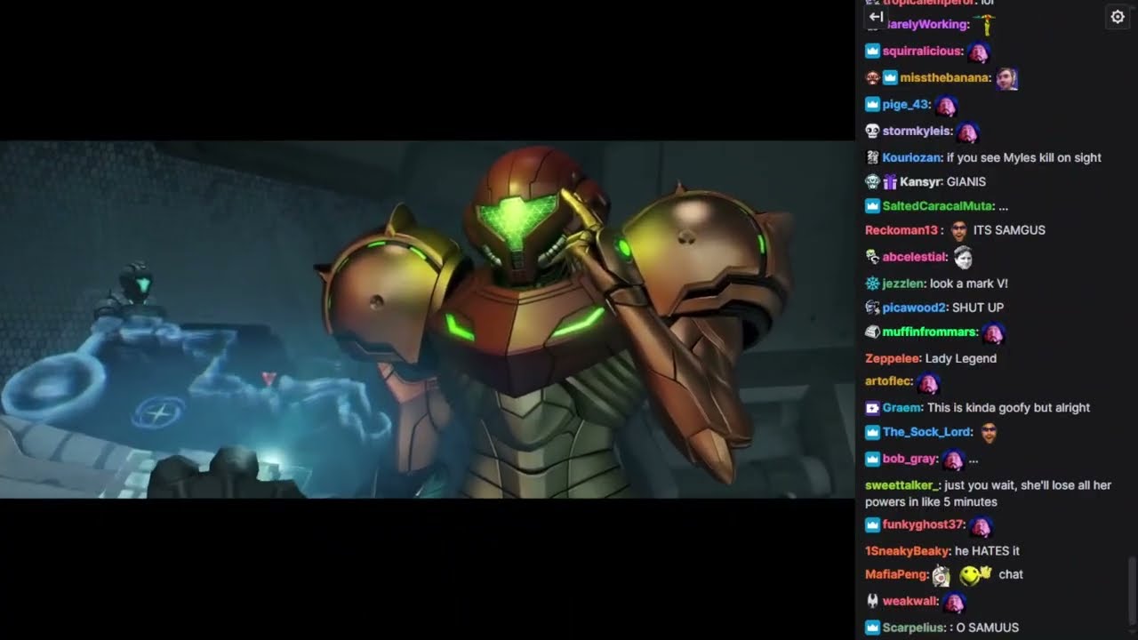Click the gift badge next to Kansyr

point(889,181)
